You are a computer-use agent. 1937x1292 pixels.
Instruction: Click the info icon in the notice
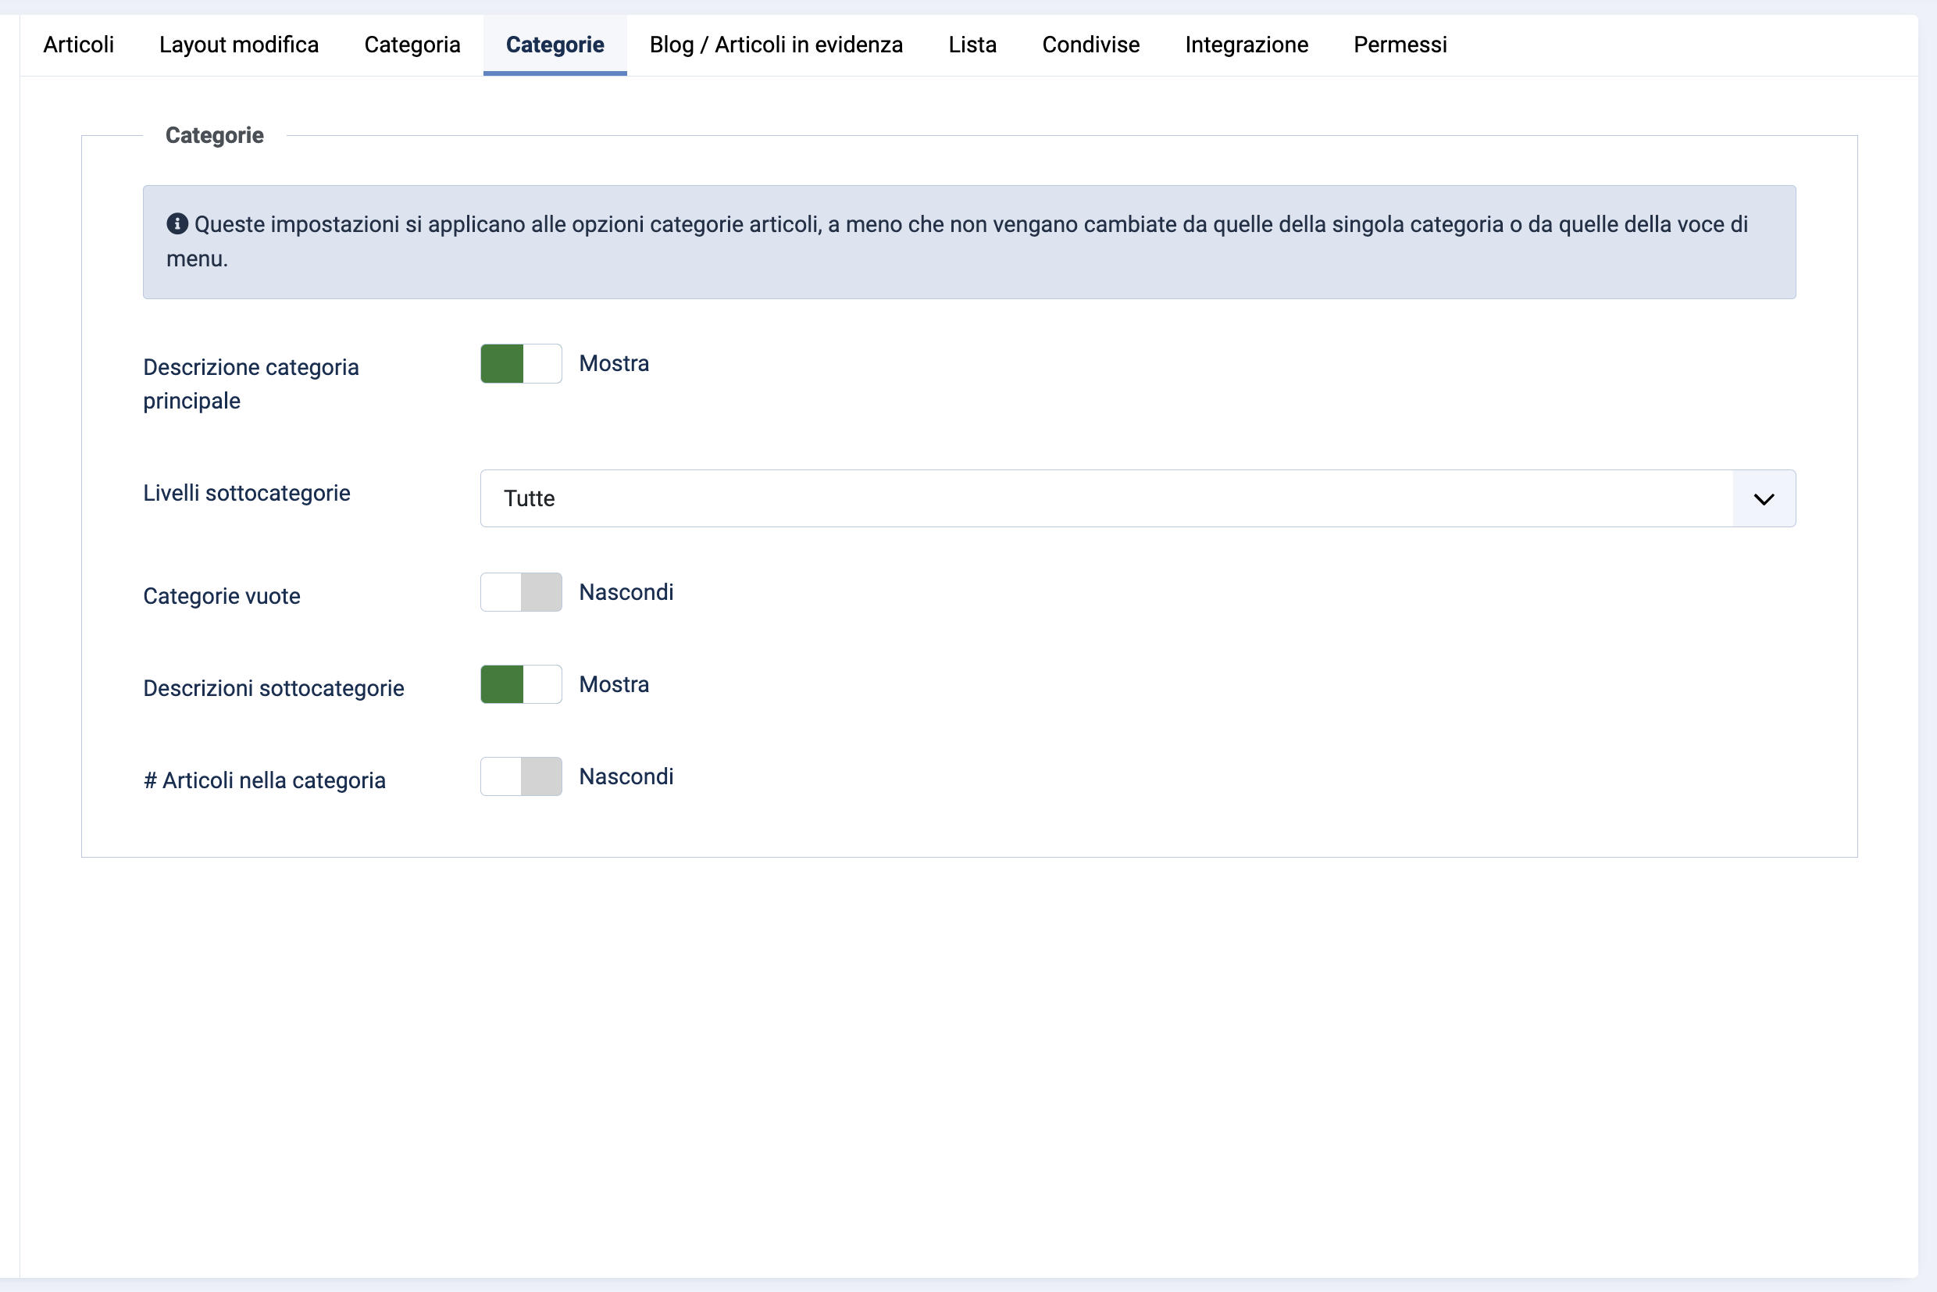pyautogui.click(x=177, y=223)
